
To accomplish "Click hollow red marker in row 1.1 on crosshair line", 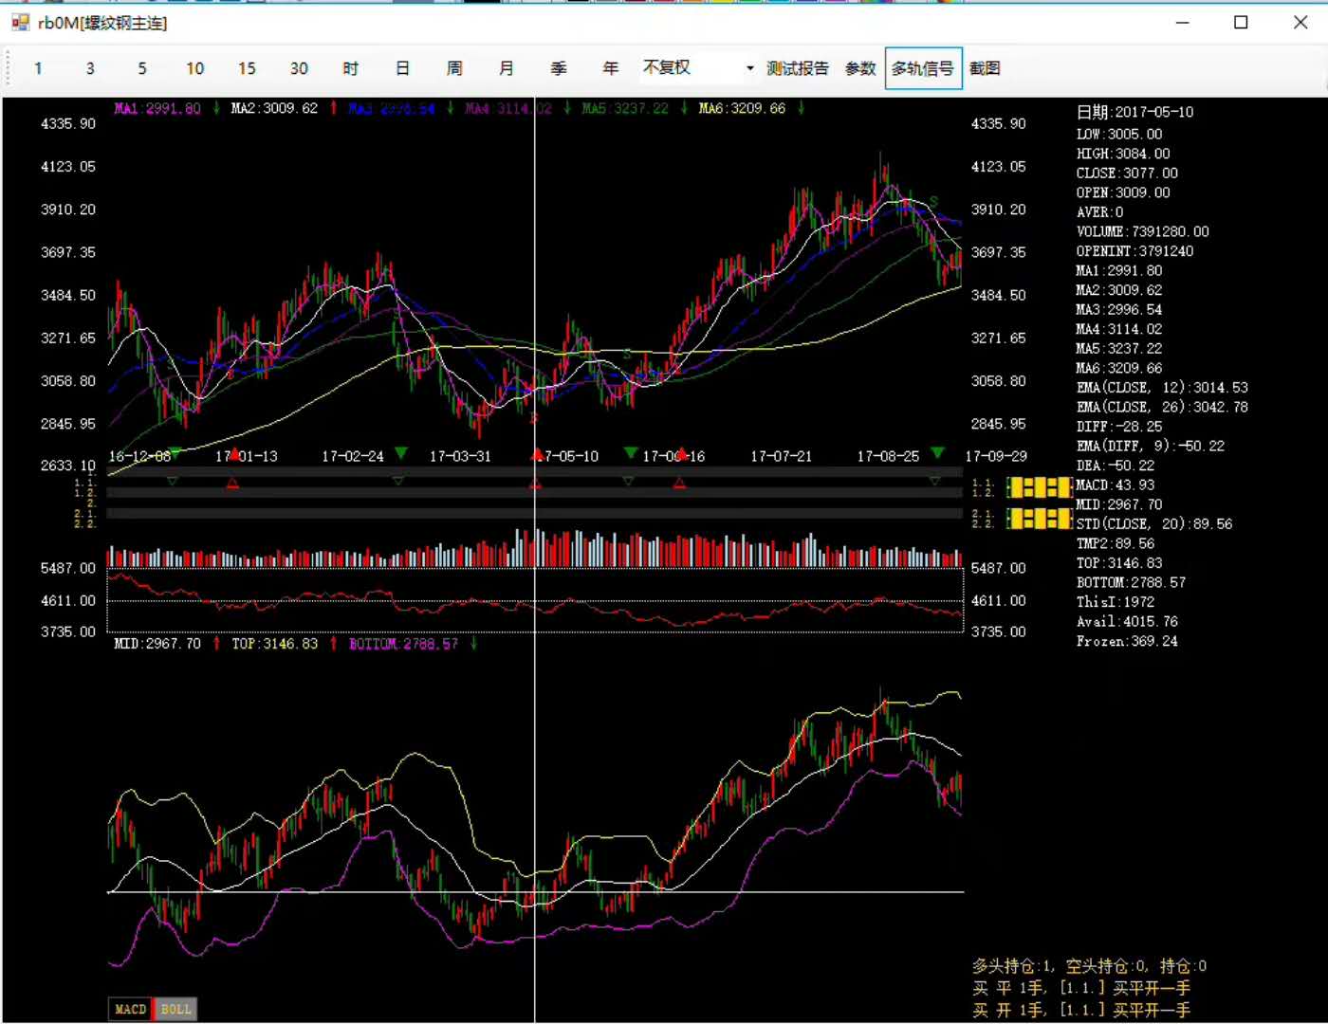I will pyautogui.click(x=535, y=484).
